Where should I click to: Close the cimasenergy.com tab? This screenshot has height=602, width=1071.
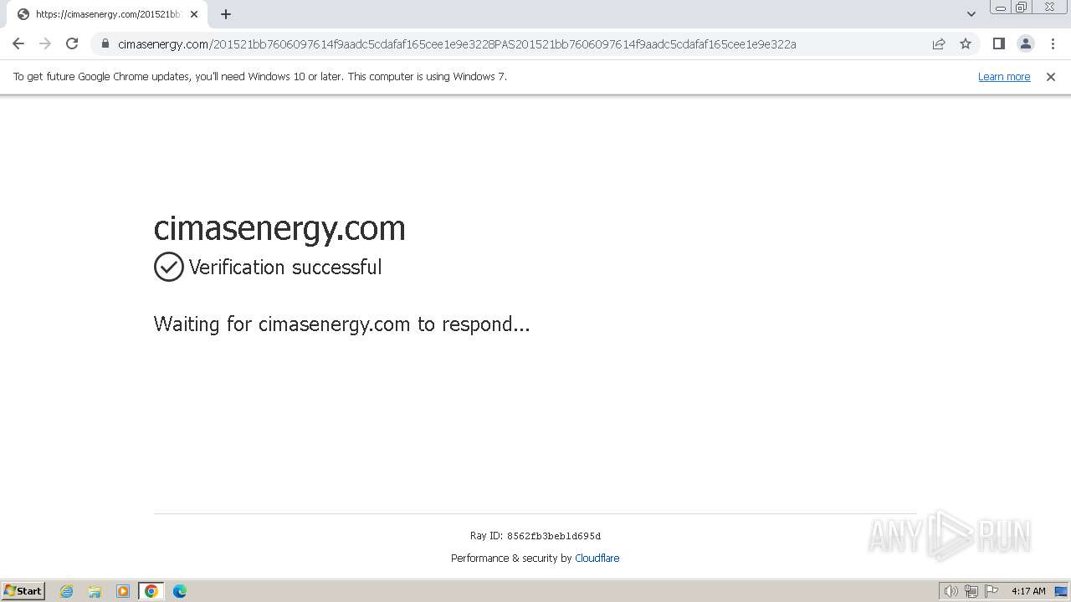(194, 14)
